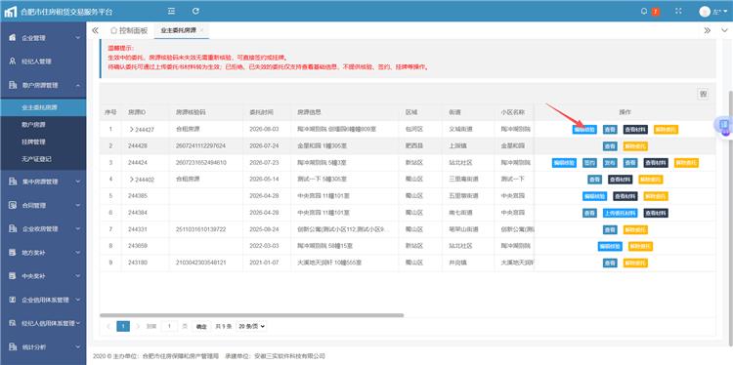The height and width of the screenshot is (365, 733).
Task: Click the 统计分析 sidebar icon
Action: point(13,347)
